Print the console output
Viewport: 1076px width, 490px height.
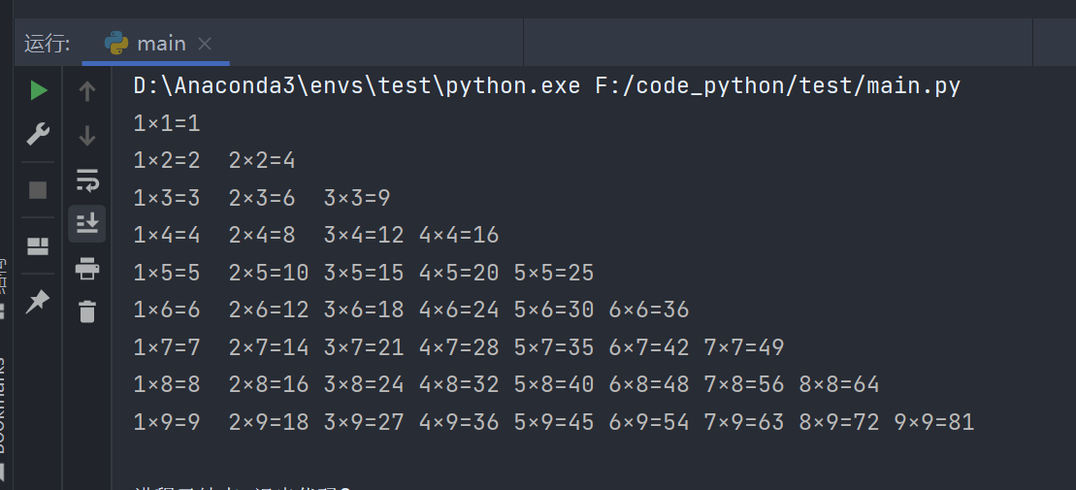[87, 268]
